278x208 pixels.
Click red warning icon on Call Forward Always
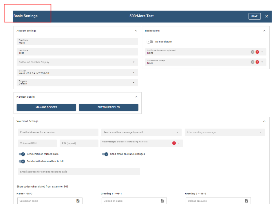(257, 62)
